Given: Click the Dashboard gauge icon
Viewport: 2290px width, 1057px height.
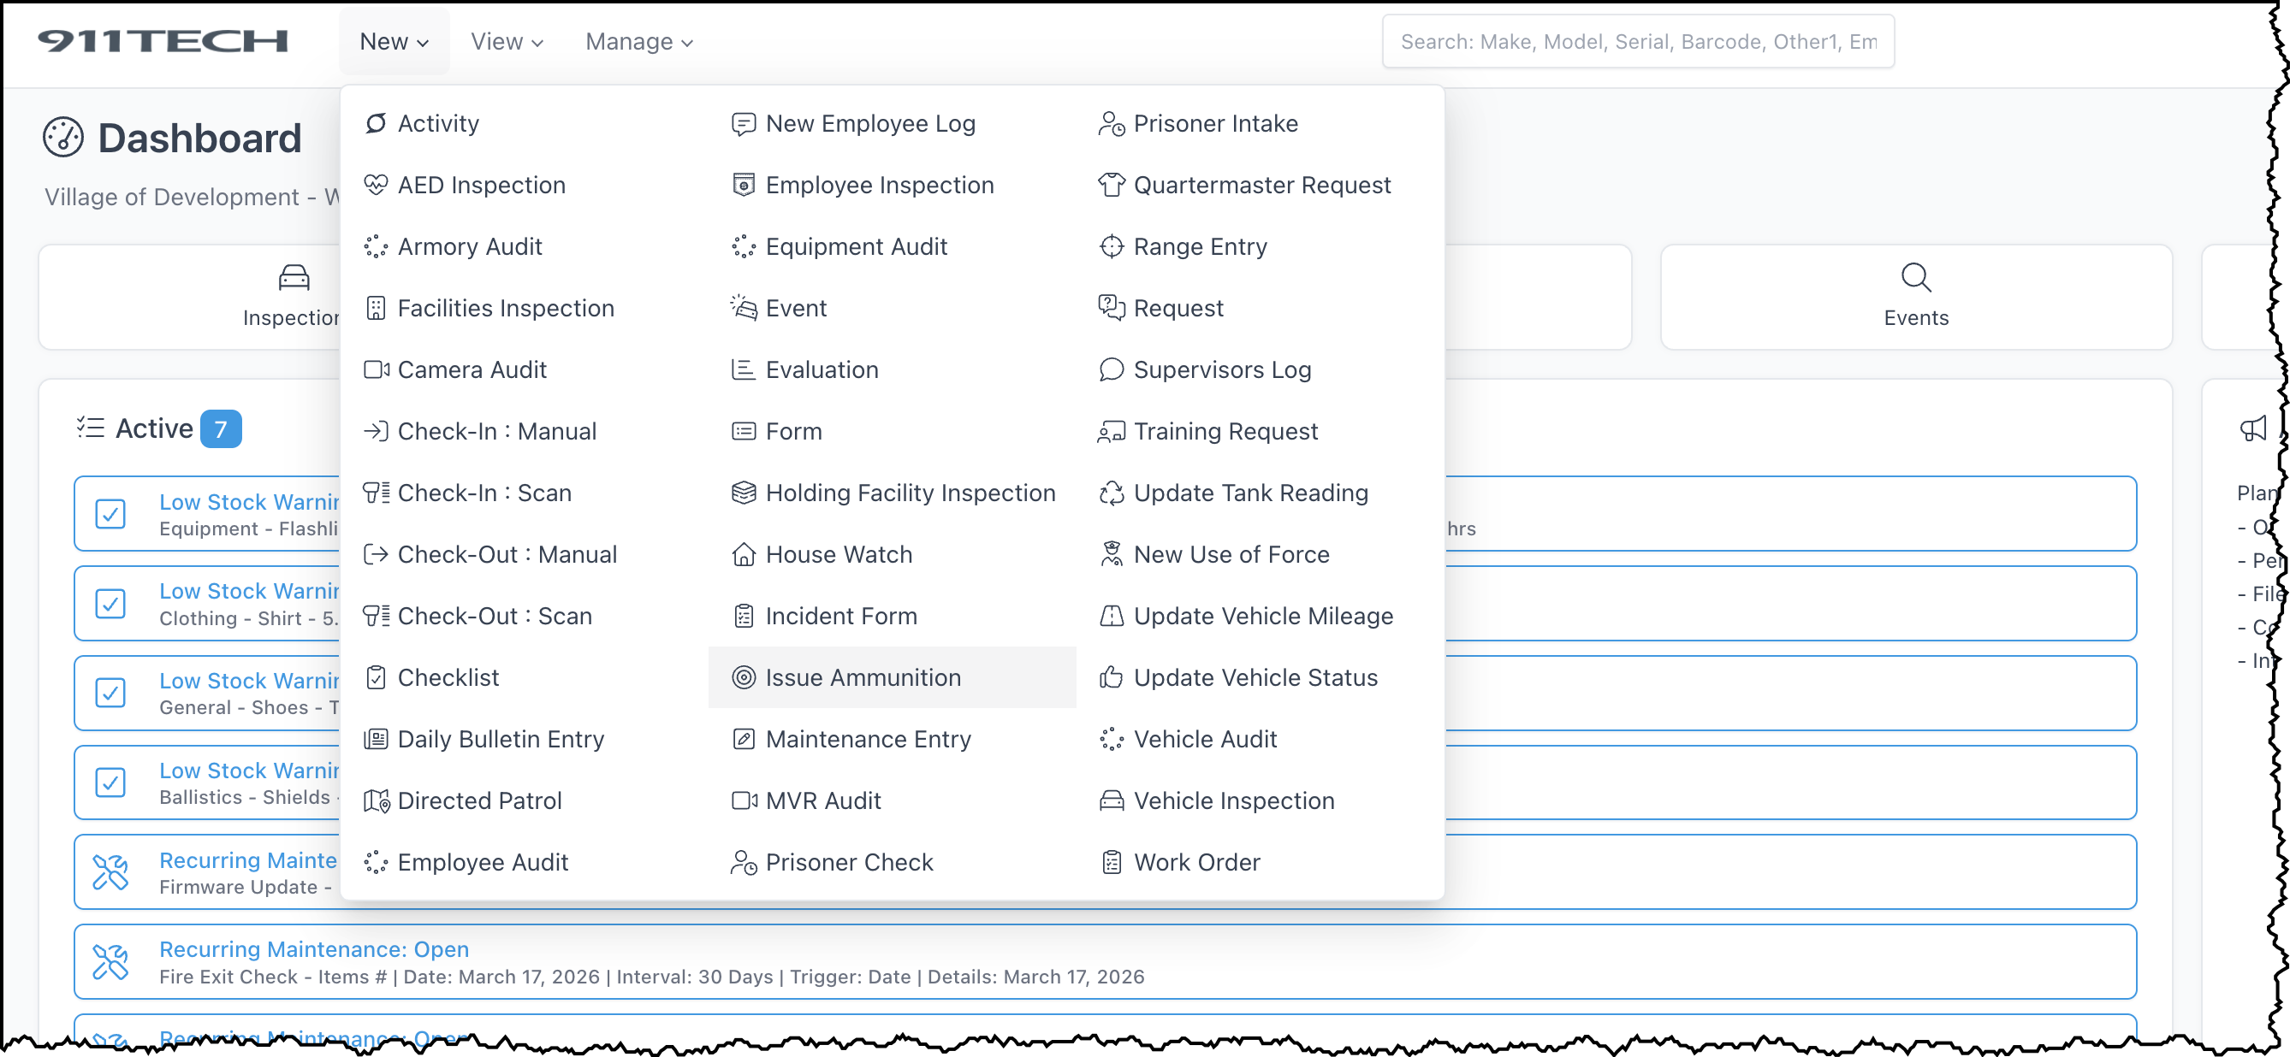Looking at the screenshot, I should [x=63, y=138].
